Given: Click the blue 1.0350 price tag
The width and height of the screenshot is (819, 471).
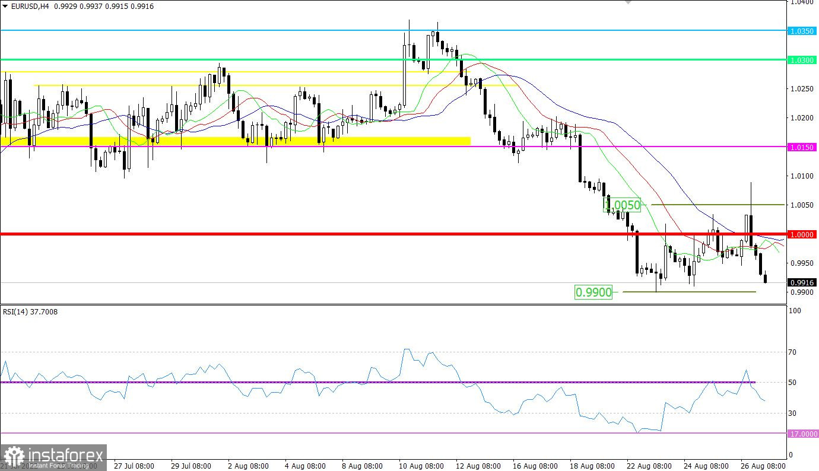Looking at the screenshot, I should click(802, 30).
